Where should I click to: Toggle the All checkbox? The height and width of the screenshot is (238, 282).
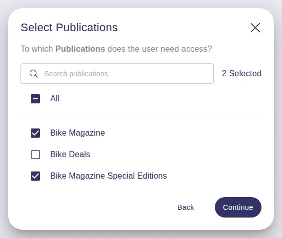(35, 99)
